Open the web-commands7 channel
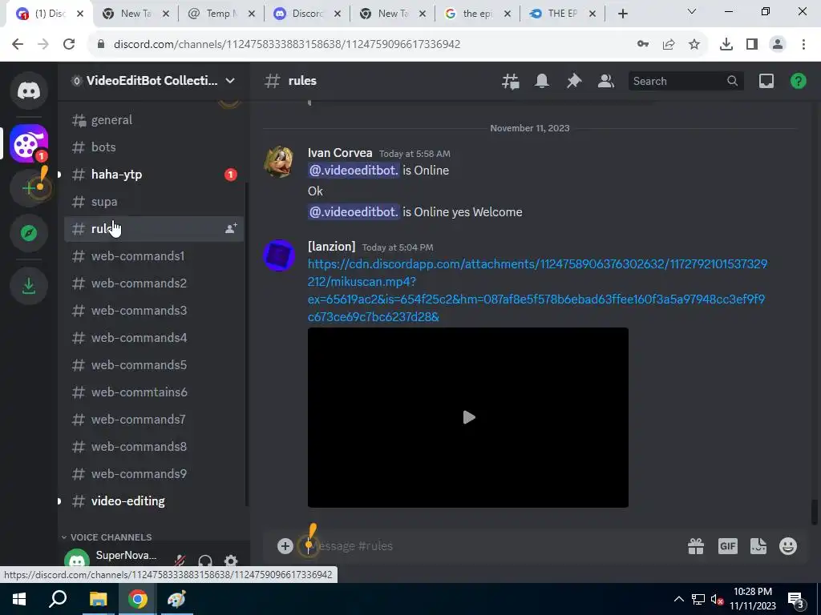Image resolution: width=821 pixels, height=615 pixels. click(154, 419)
